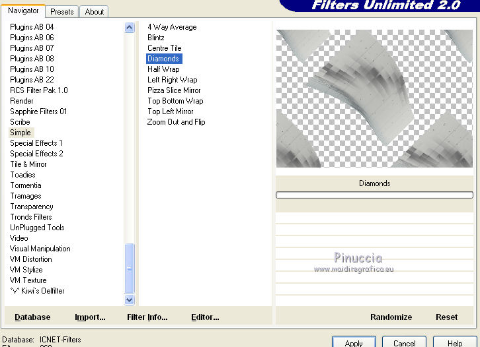The height and width of the screenshot is (347, 480).
Task: Choose the Centre Tile filter
Action: 165,48
